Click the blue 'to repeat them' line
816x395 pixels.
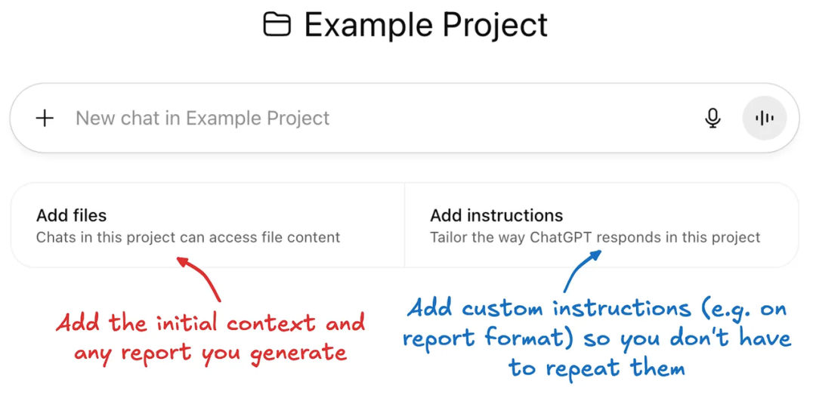pyautogui.click(x=596, y=369)
